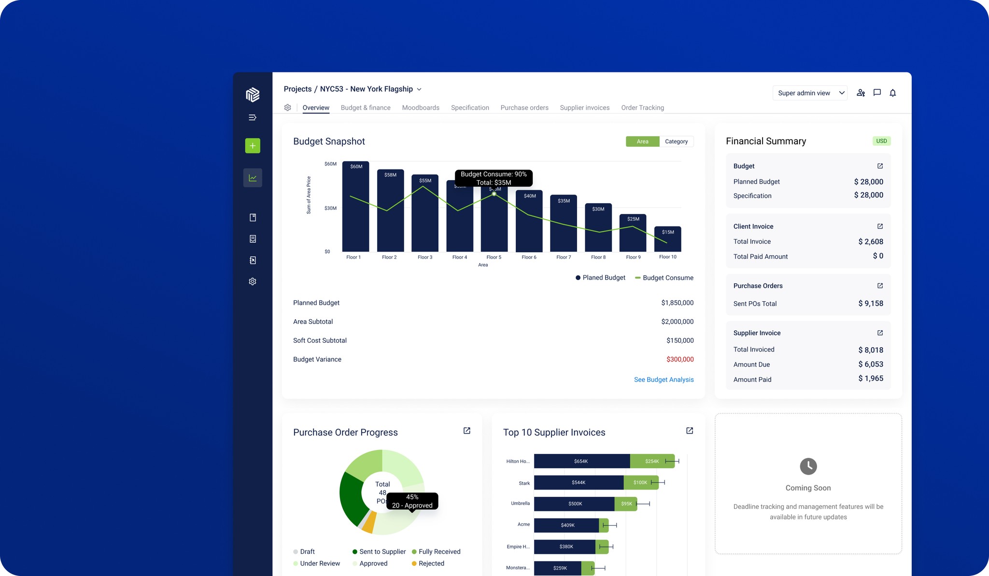This screenshot has height=576, width=989.
Task: Switch to Purchase orders tab
Action: [524, 108]
